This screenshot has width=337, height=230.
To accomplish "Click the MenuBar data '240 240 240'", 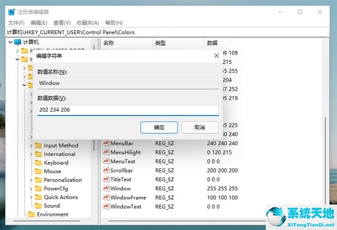I will [222, 143].
